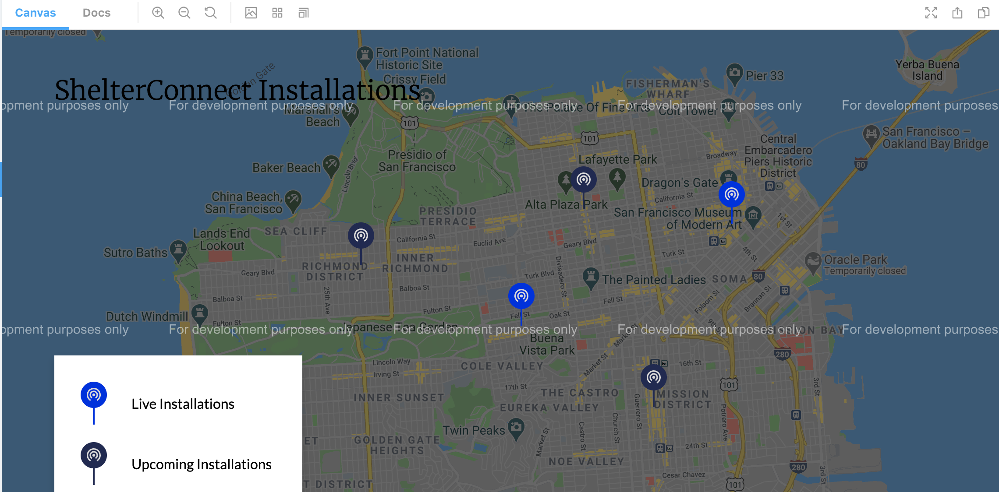Select the Canvas tab

35,13
